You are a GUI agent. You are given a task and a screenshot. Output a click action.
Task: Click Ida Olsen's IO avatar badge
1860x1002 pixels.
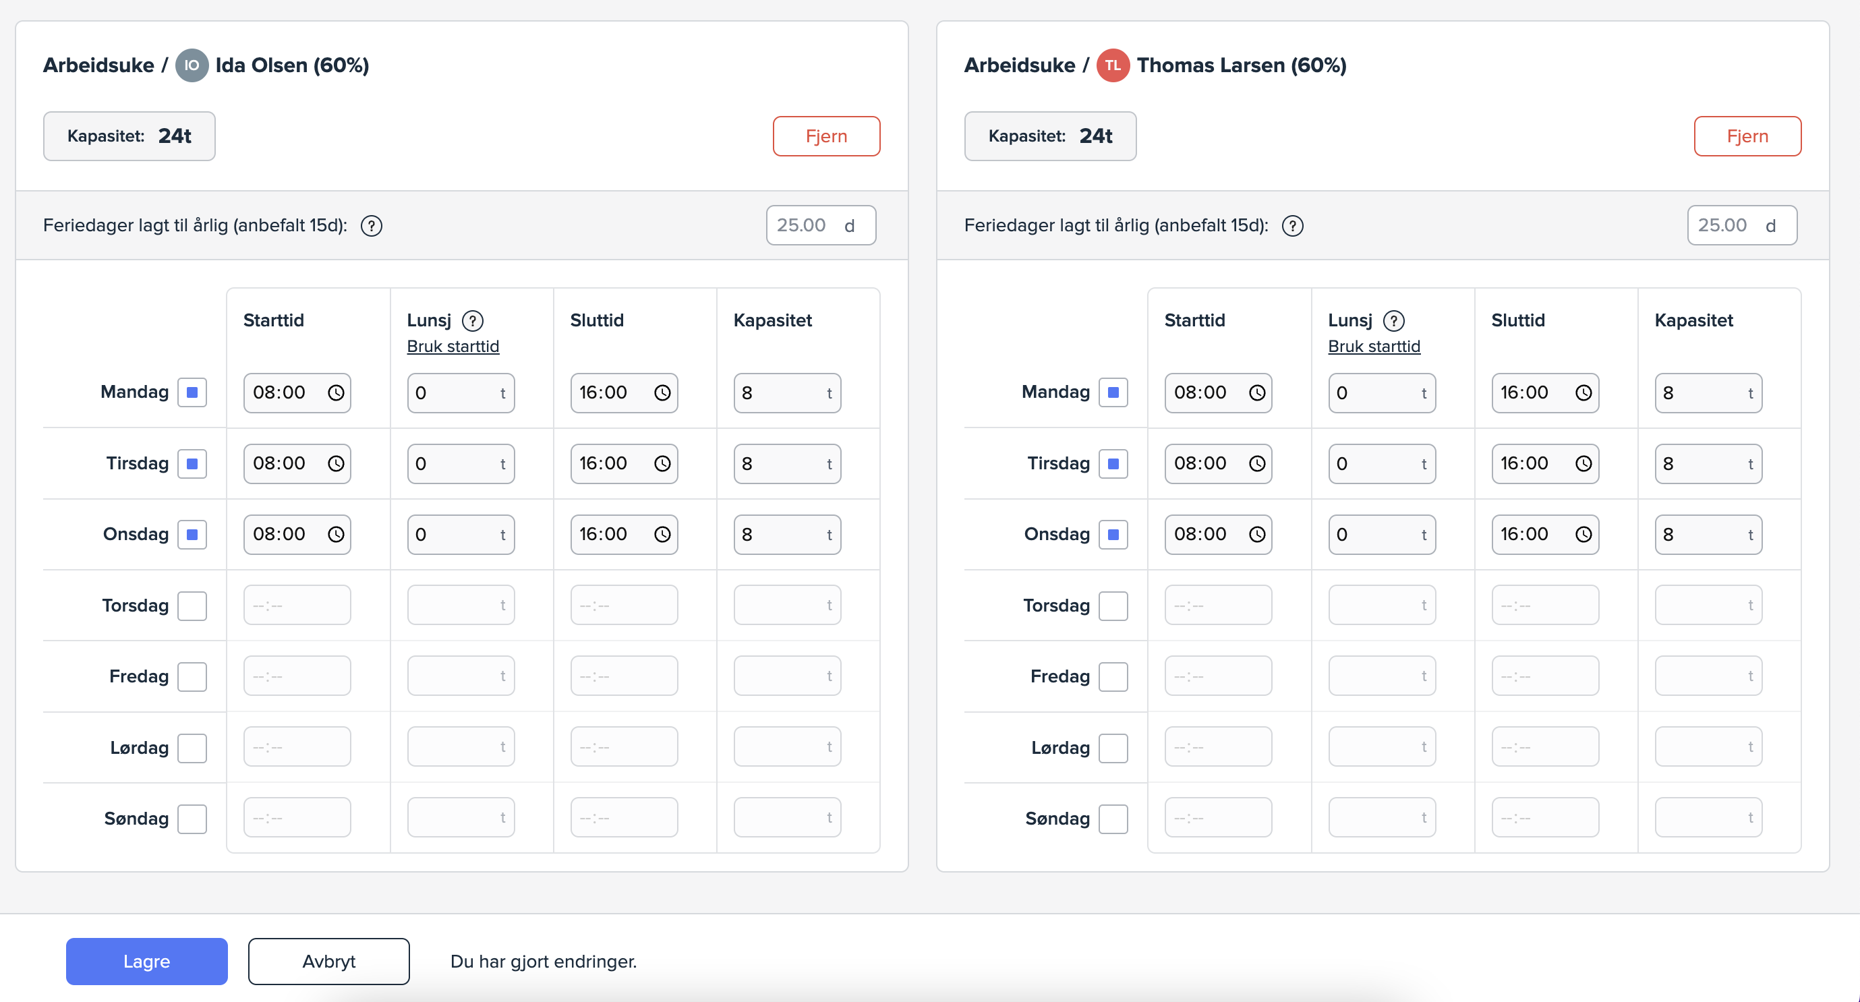(192, 65)
